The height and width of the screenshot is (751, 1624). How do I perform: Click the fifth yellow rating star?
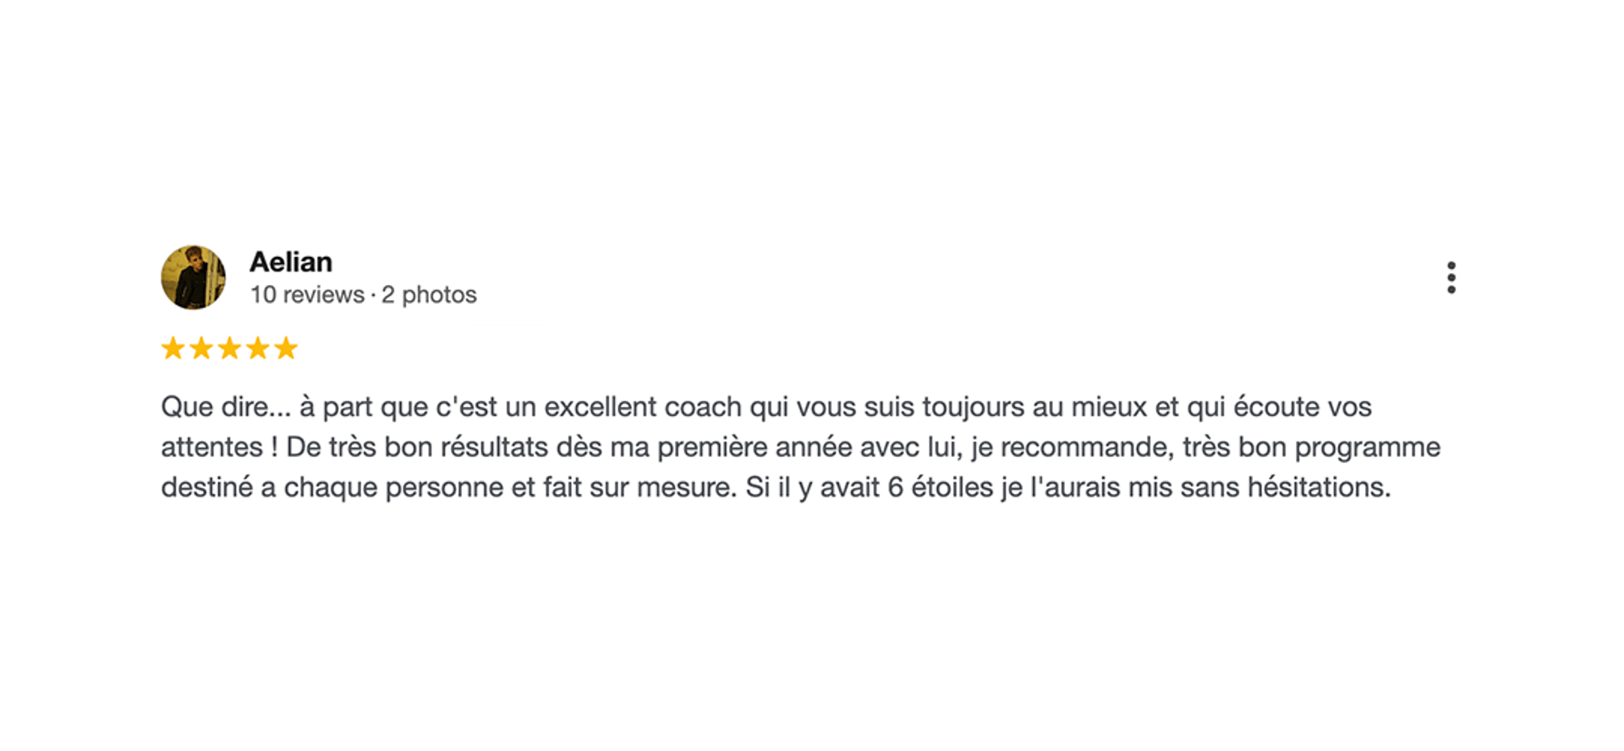coord(286,348)
